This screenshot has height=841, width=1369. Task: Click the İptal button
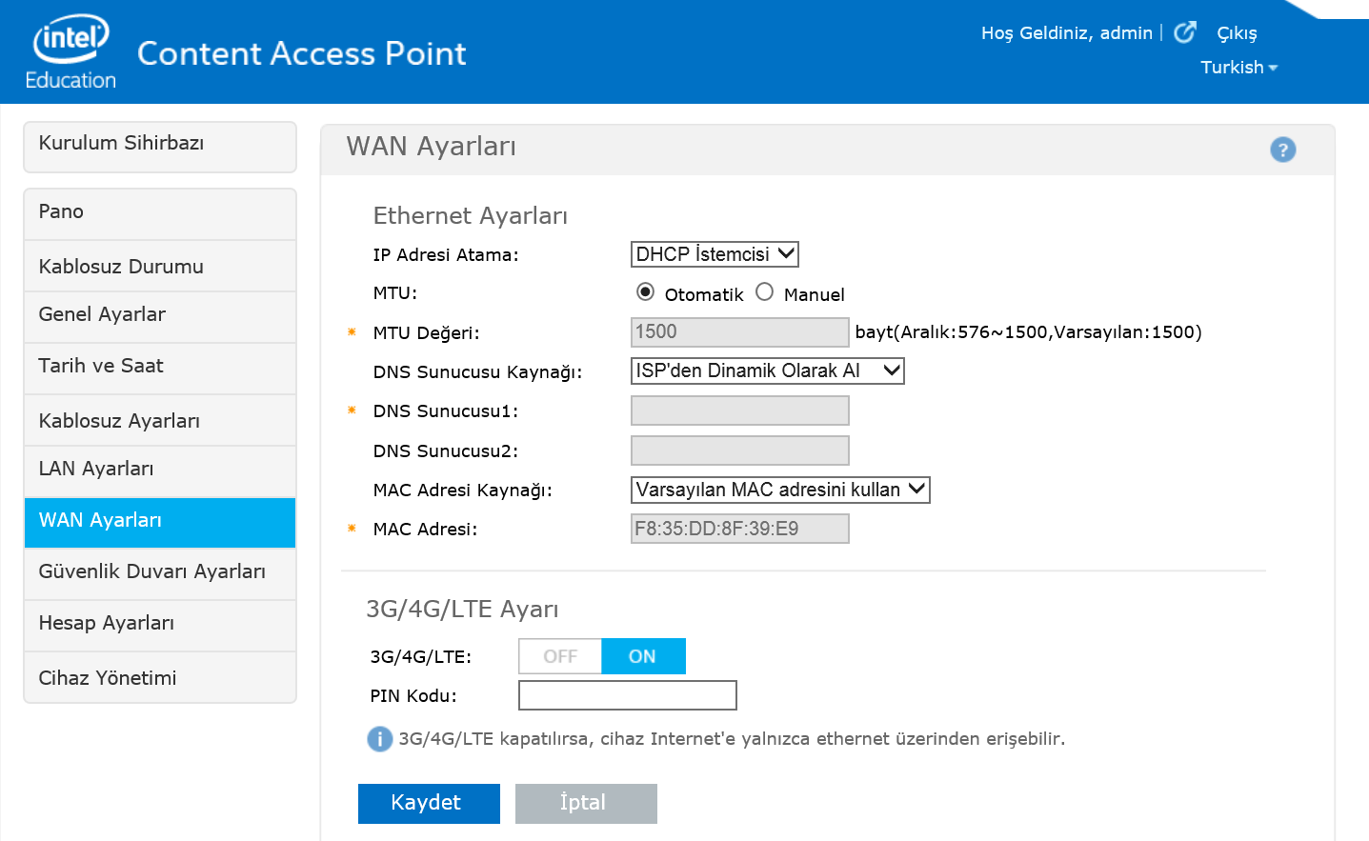(x=586, y=803)
